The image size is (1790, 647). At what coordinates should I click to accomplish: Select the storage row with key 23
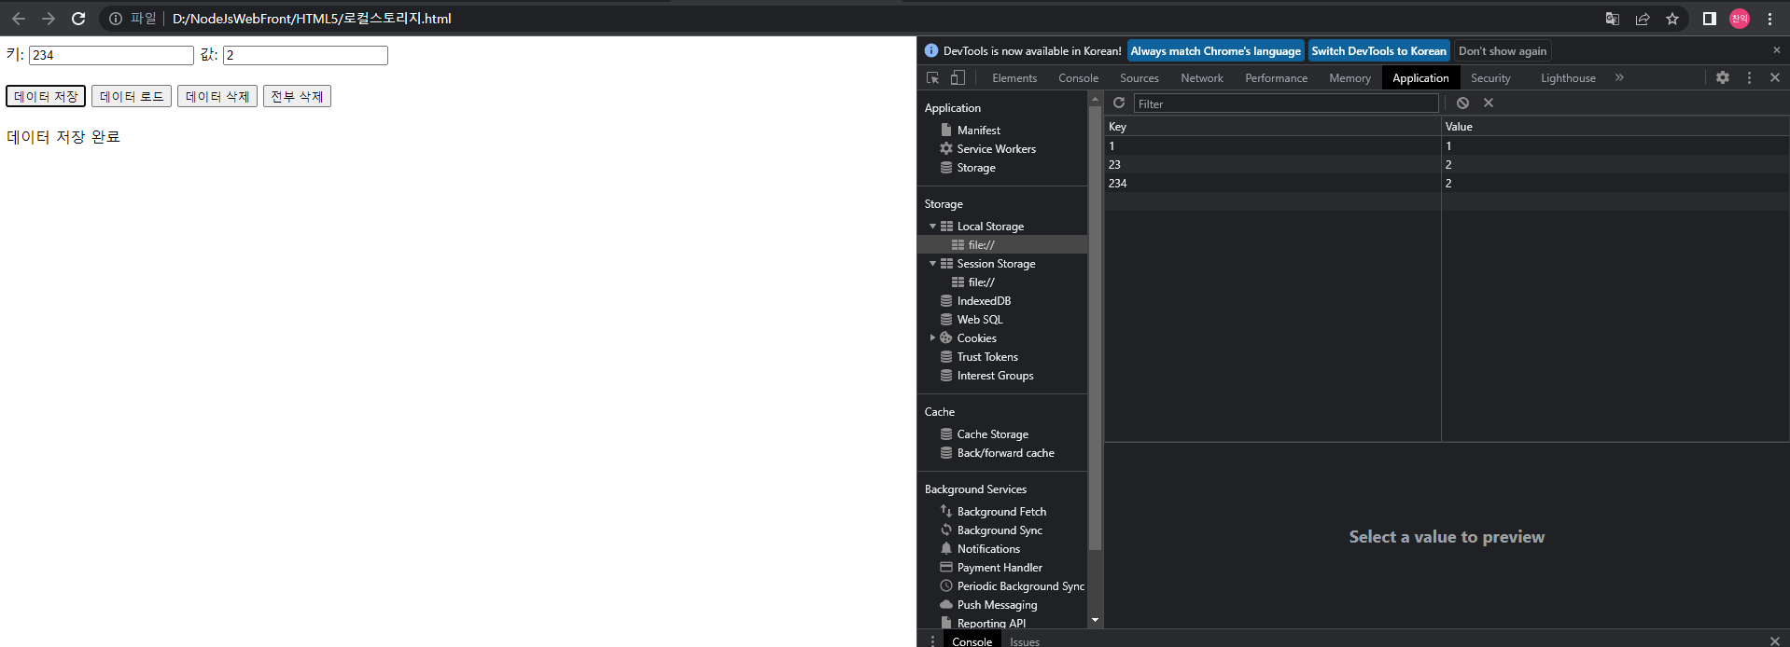1447,164
